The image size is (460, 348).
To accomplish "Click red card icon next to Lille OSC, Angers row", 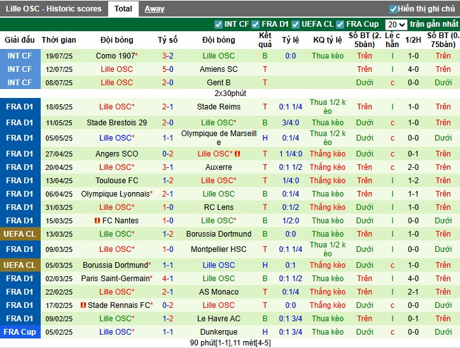I will click(237, 153).
